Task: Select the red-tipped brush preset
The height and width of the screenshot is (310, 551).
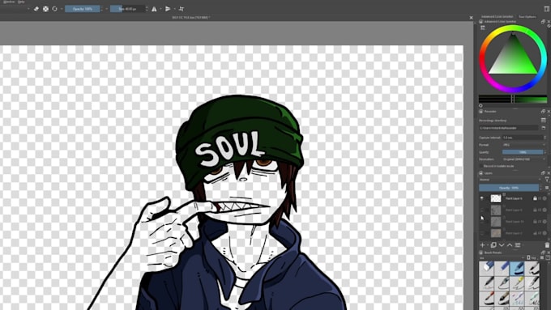Action: click(487, 298)
